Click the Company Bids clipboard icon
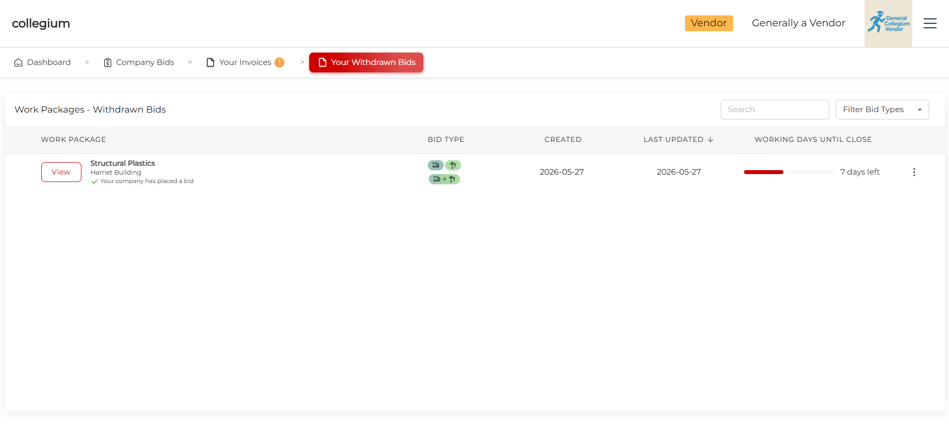949x432 pixels. (108, 62)
